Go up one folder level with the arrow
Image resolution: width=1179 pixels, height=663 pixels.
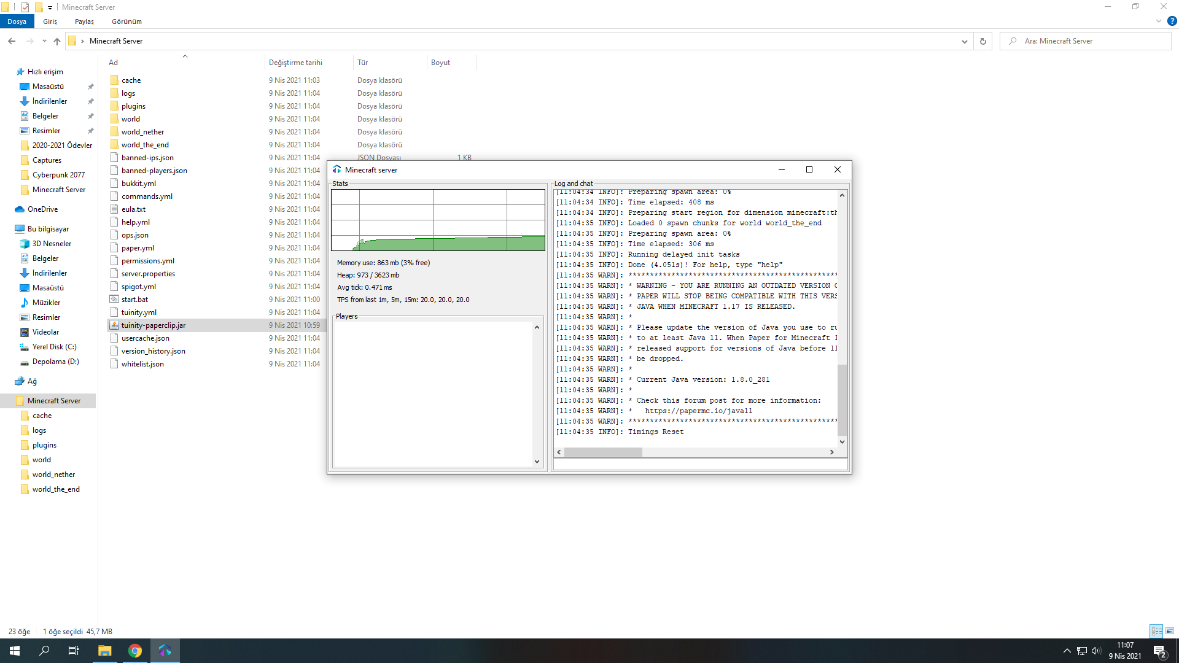(x=57, y=41)
